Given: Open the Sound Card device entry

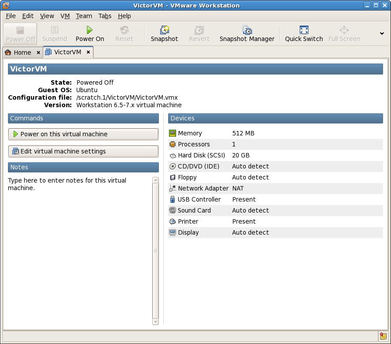Looking at the screenshot, I should 173,210.
